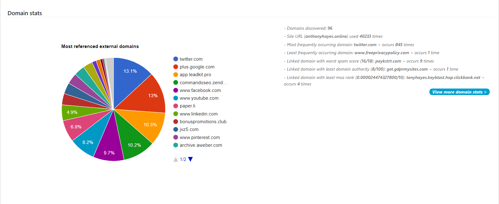Click the Most referenced external domains title
Screen dimensions: 499x204
pyautogui.click(x=100, y=46)
